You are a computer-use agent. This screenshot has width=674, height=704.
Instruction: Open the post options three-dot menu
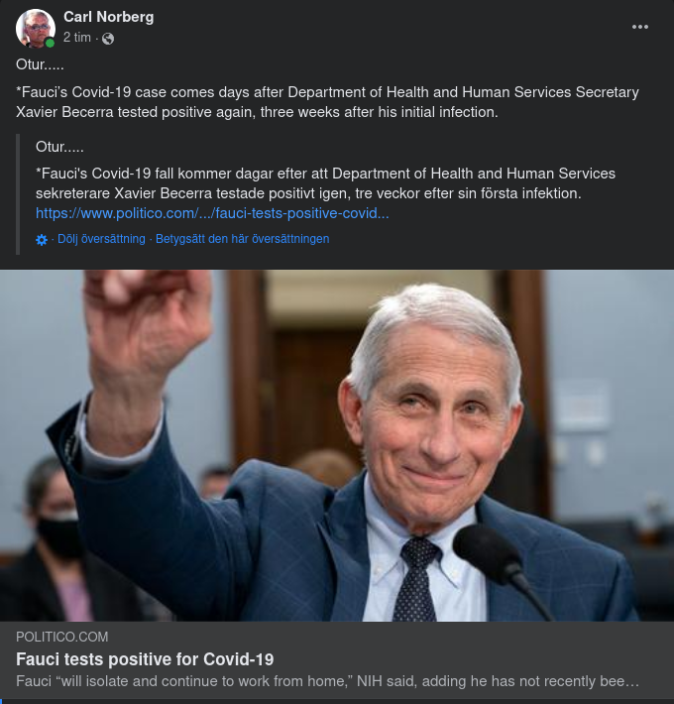coord(640,27)
